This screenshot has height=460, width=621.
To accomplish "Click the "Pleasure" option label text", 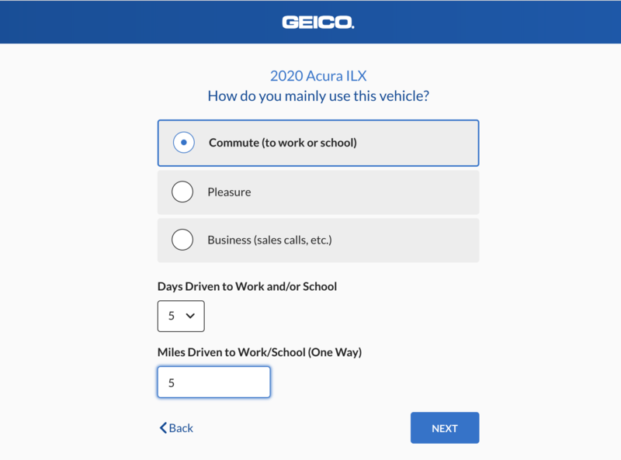I will pos(229,192).
